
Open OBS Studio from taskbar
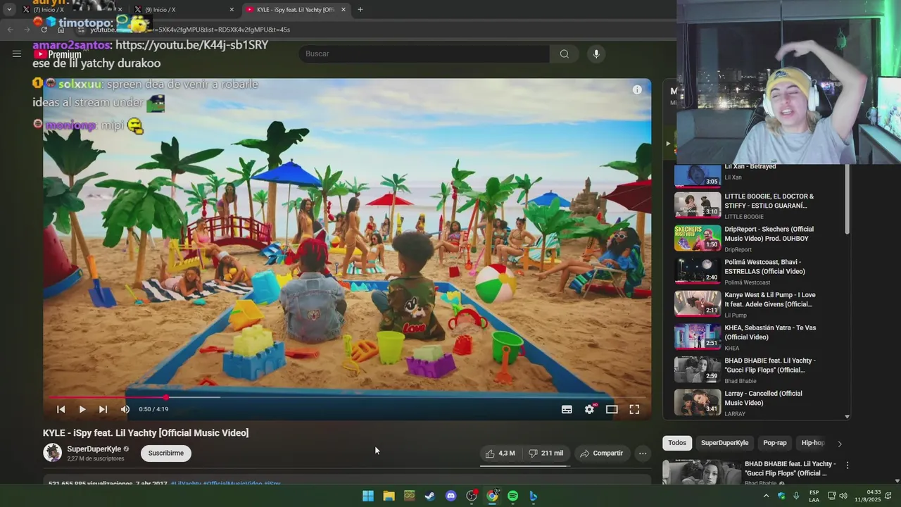click(472, 496)
